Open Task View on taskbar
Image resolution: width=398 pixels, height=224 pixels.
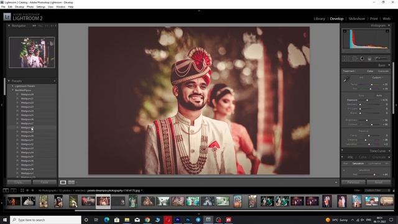pos(96,220)
